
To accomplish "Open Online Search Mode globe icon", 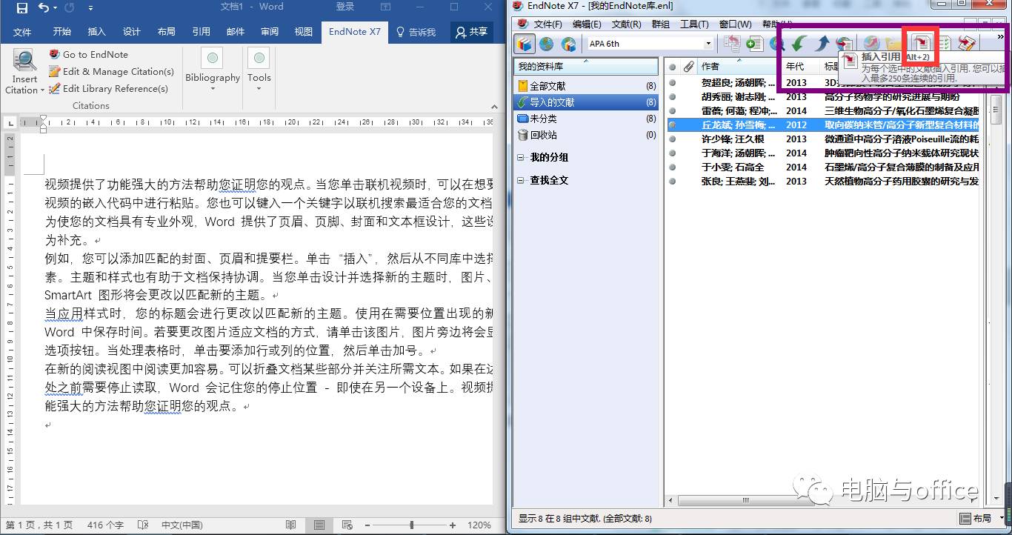I will coord(546,44).
